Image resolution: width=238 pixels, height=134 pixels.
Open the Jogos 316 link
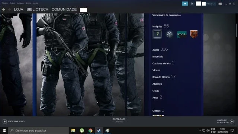[160, 50]
